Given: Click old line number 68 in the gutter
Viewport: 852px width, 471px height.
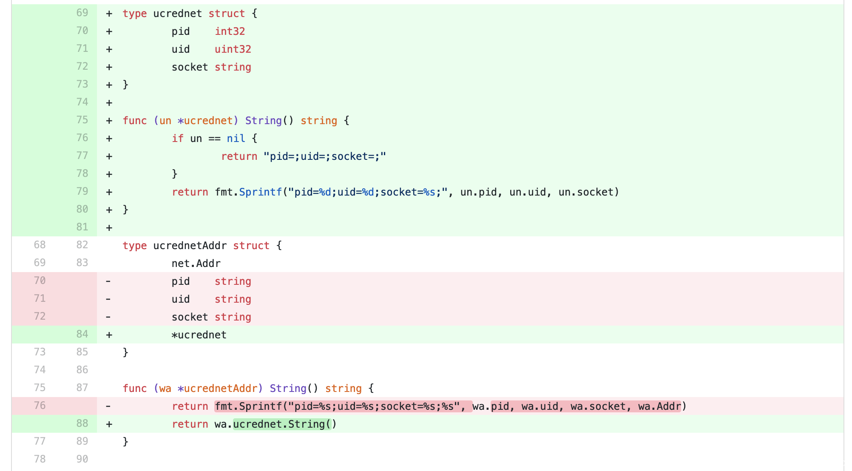Looking at the screenshot, I should click(x=40, y=245).
